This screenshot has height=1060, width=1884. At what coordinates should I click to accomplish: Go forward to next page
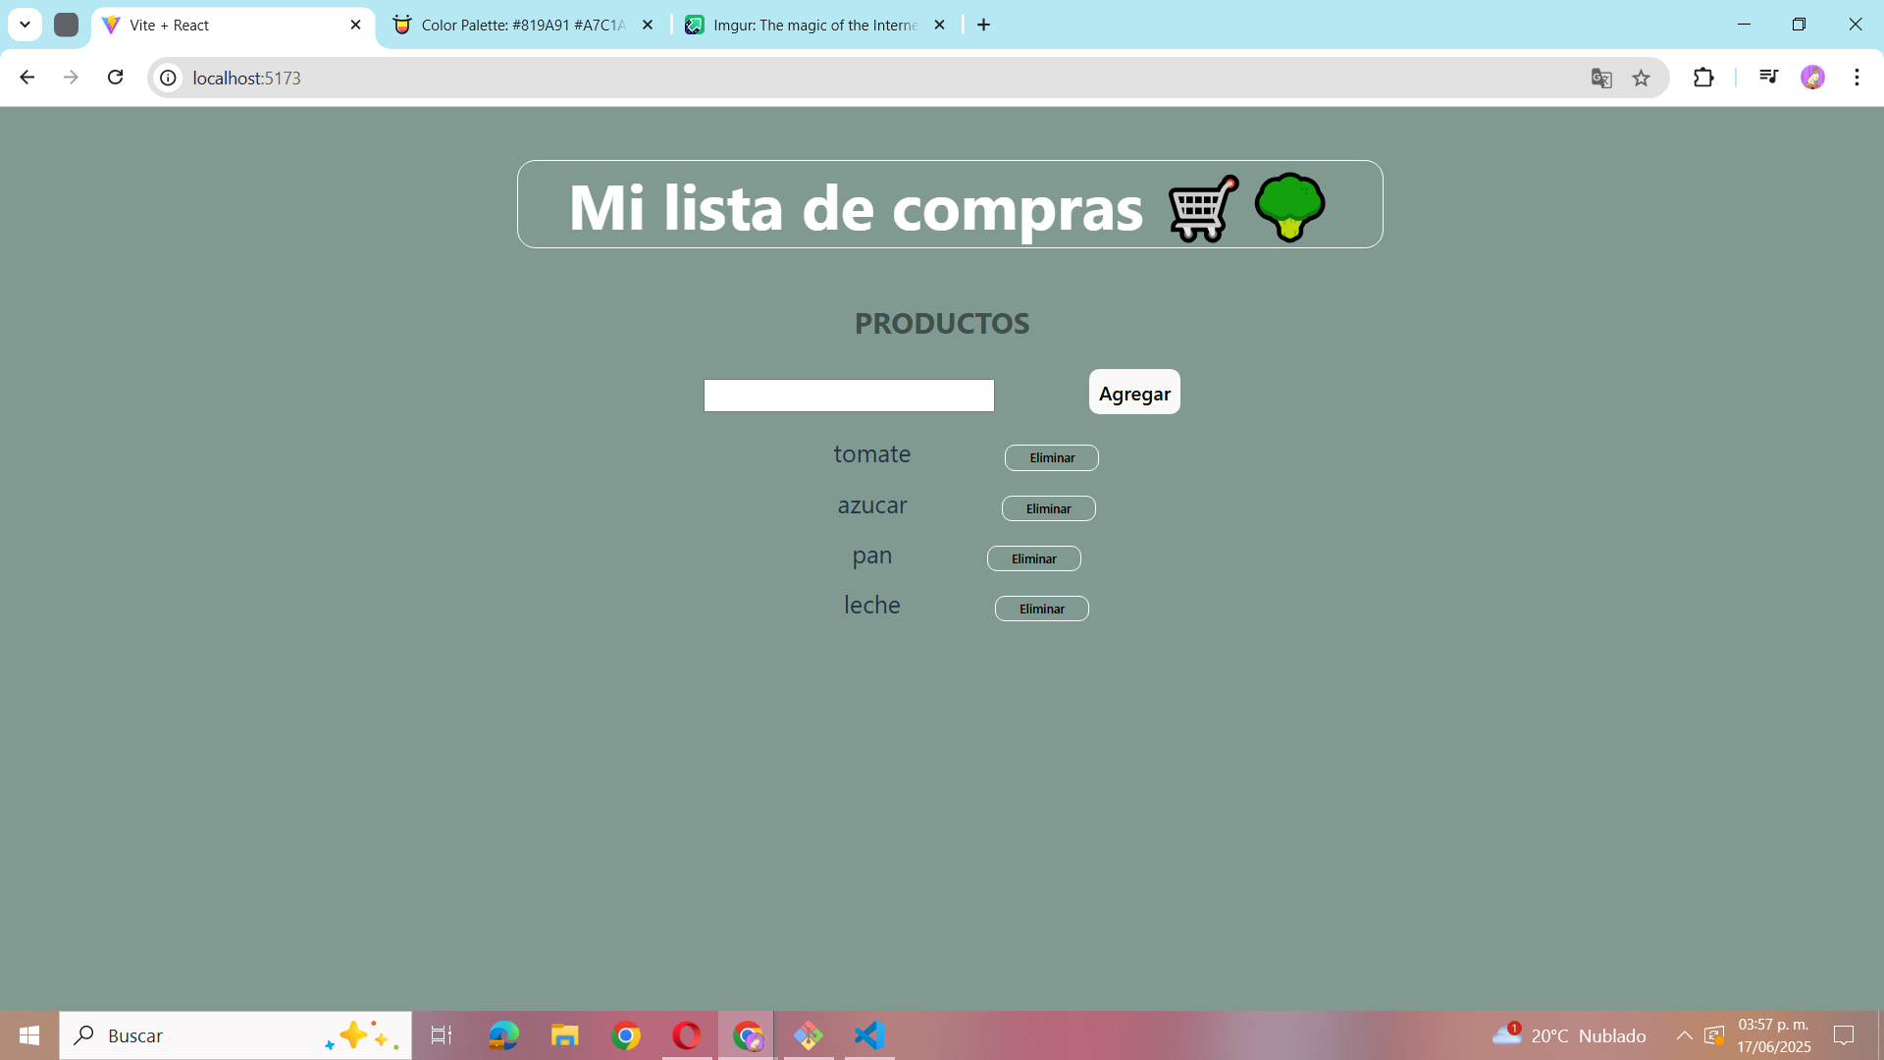click(71, 78)
